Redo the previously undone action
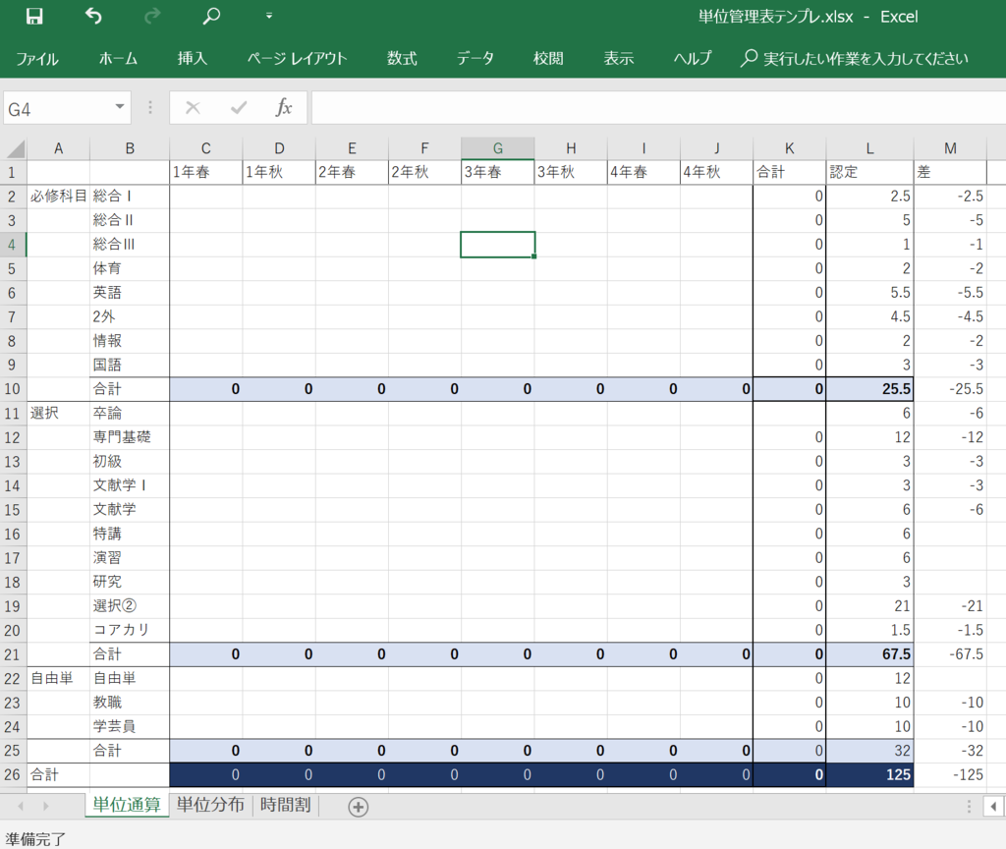This screenshot has height=849, width=1006. coord(152,16)
